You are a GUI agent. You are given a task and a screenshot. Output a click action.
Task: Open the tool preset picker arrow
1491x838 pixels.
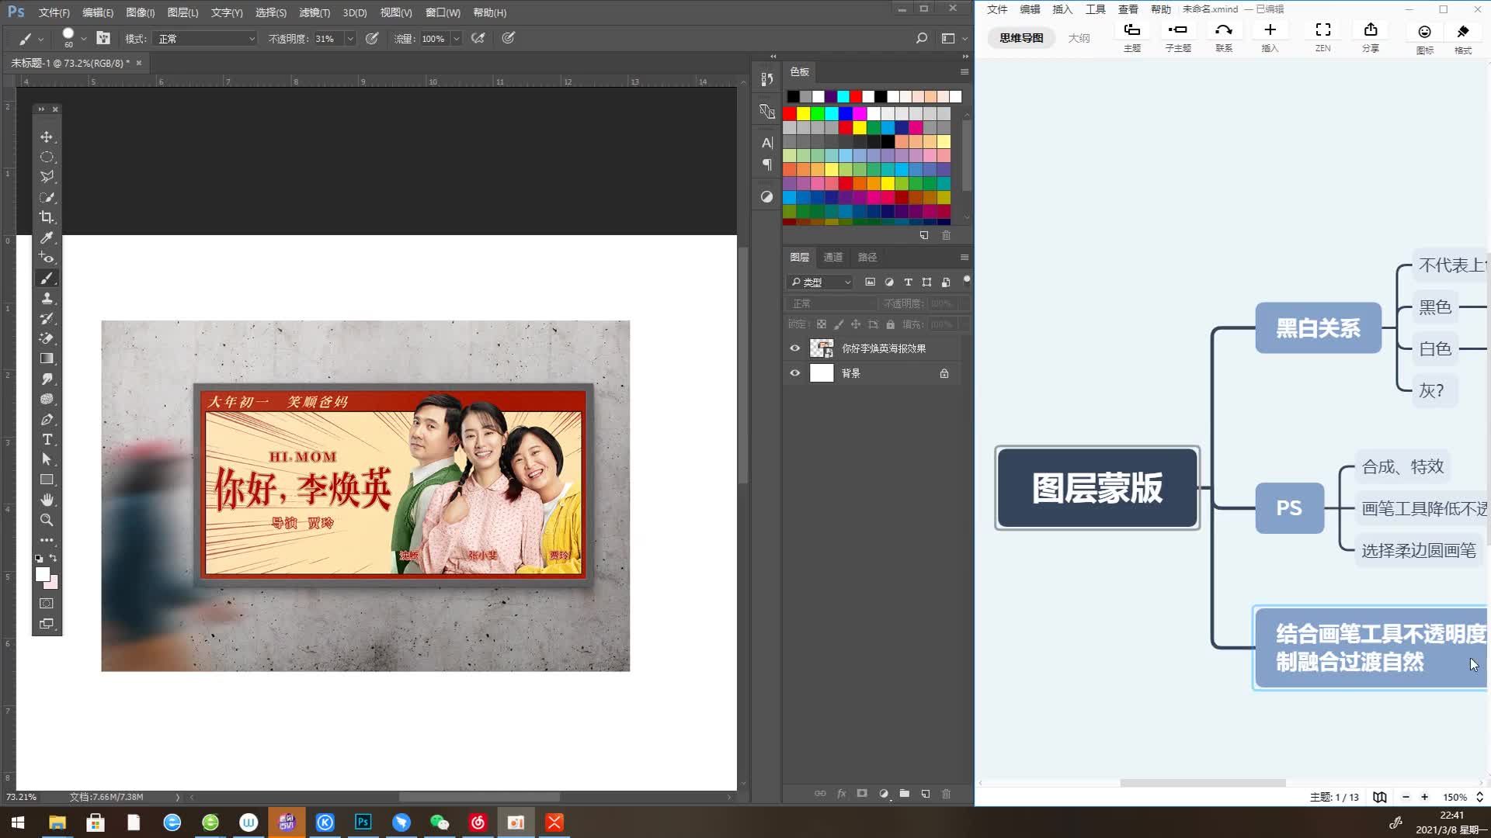click(41, 39)
